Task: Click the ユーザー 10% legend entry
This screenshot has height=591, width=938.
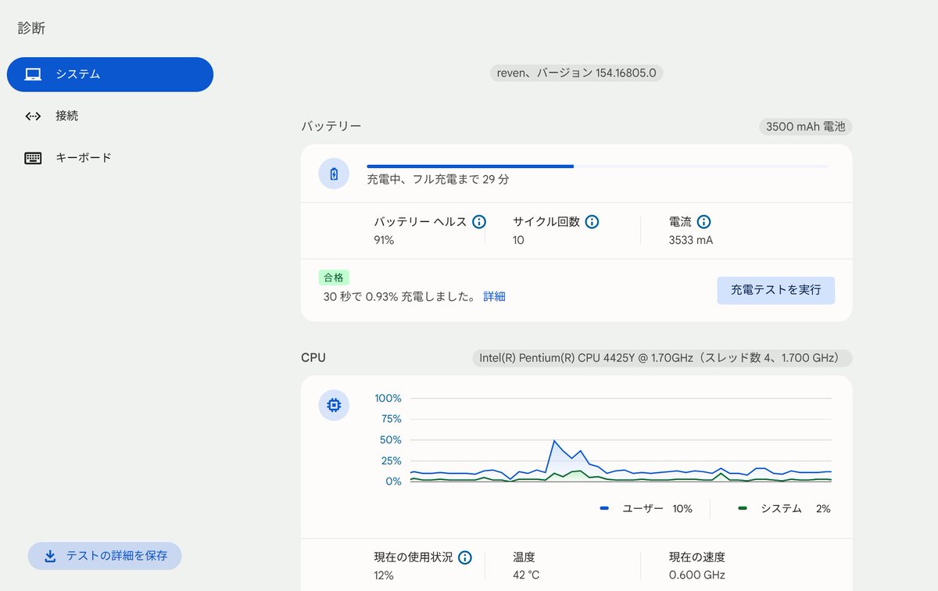Action: pyautogui.click(x=646, y=509)
